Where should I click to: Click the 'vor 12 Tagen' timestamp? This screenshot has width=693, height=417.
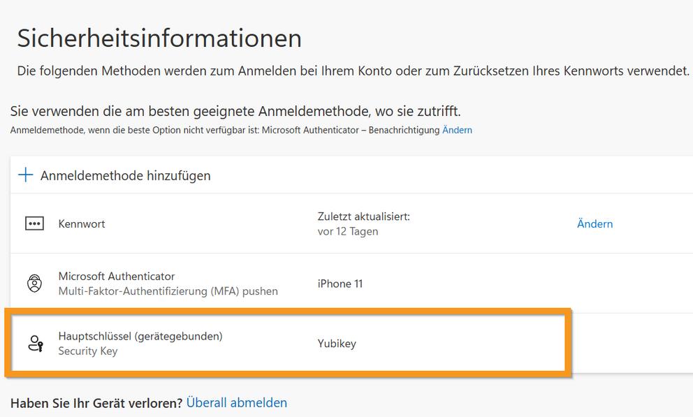(348, 231)
